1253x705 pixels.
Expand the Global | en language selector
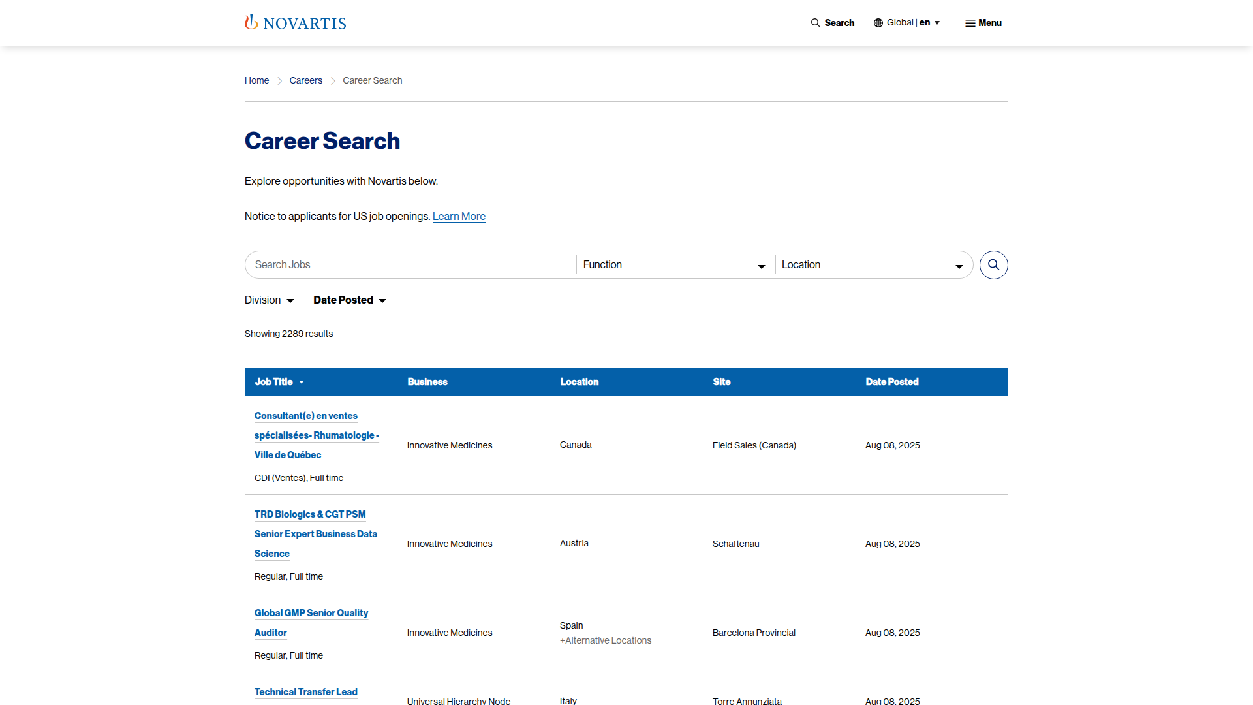pyautogui.click(x=907, y=23)
